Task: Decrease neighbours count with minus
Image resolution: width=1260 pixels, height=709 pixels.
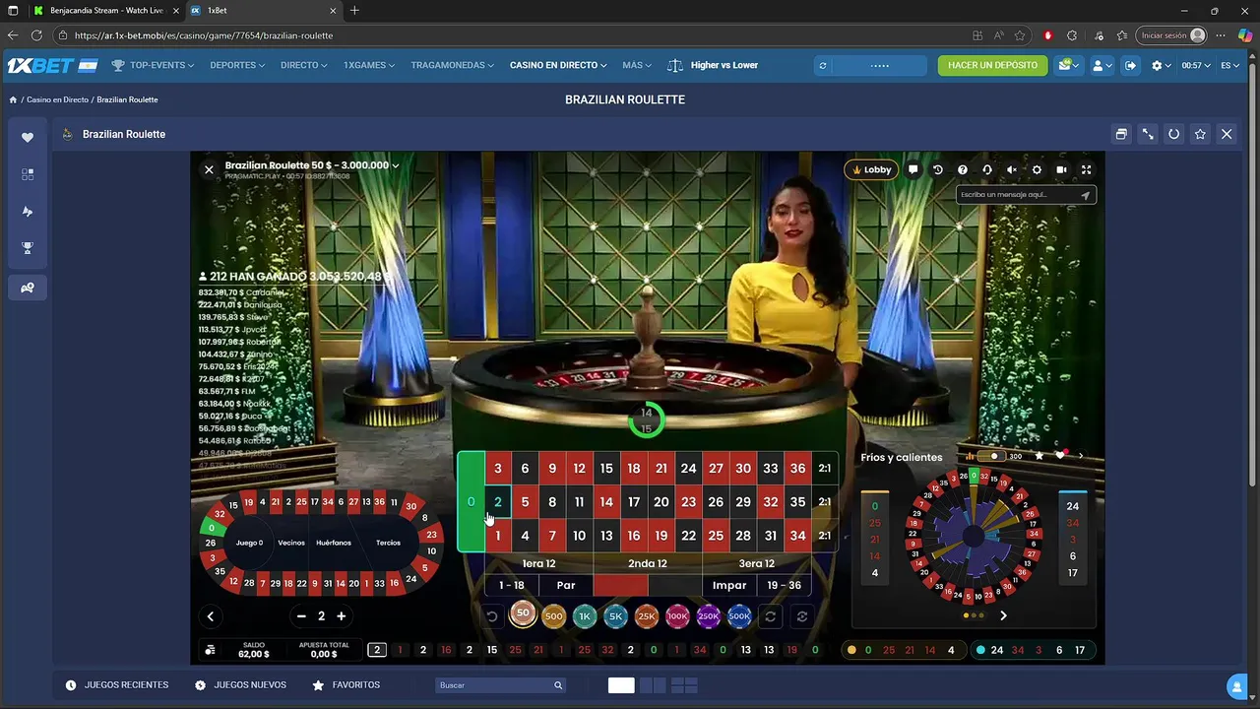Action: point(301,616)
